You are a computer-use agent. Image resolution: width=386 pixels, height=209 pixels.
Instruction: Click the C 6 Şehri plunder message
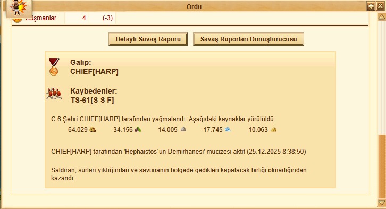tap(163, 119)
